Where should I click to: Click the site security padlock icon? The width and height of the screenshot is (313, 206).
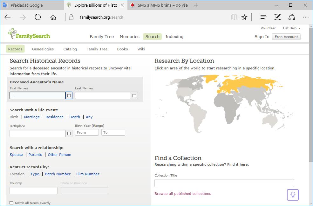(x=71, y=17)
